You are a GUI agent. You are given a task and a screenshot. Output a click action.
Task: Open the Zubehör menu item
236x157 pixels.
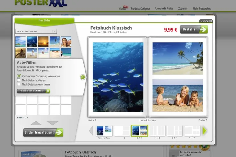pyautogui.click(x=183, y=9)
